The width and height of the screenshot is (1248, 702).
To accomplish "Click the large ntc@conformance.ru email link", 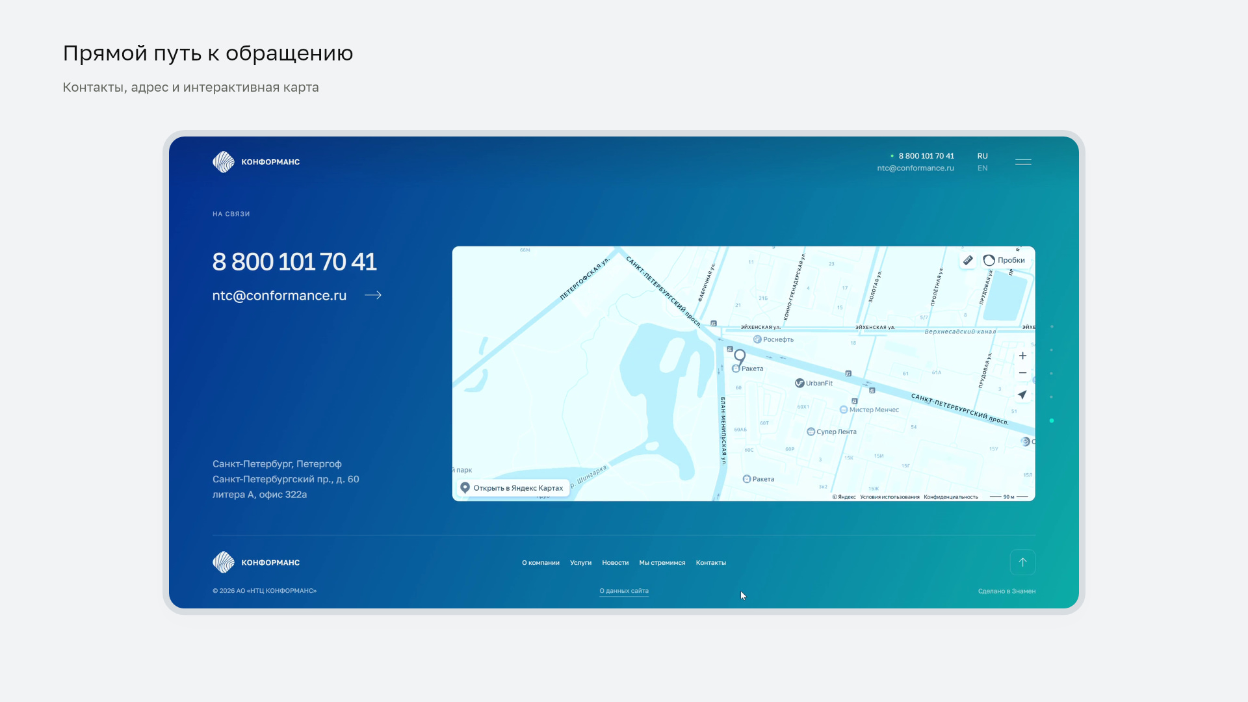I will [279, 296].
